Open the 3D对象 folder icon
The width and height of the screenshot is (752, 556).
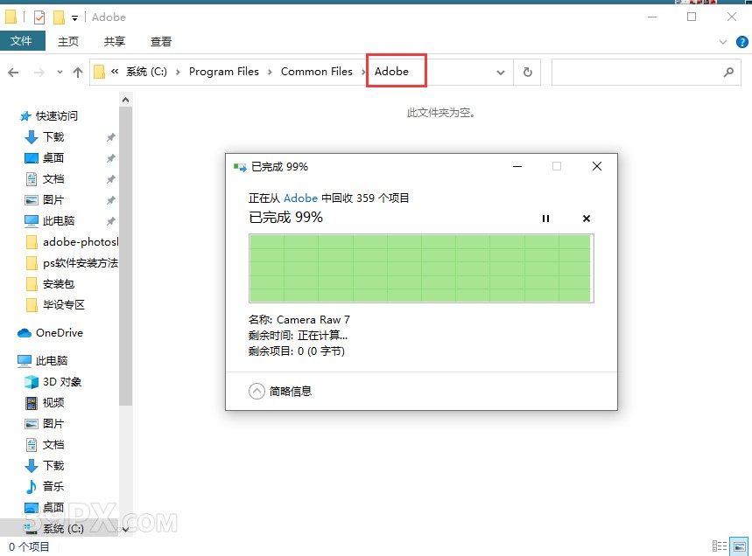click(31, 381)
